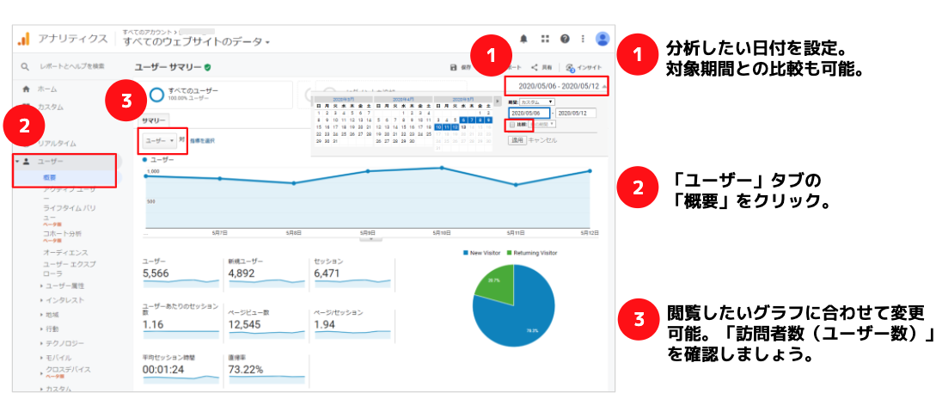Click the start date field 2020/05/06
Viewport: 936px width, 418px height.
529,114
